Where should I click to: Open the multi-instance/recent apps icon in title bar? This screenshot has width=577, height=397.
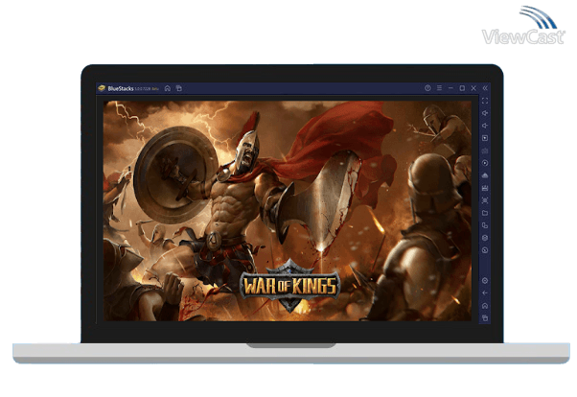pos(179,88)
